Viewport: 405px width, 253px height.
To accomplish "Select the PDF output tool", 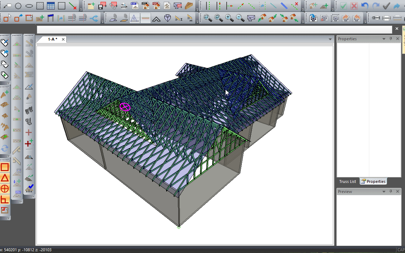I will coord(156,5).
